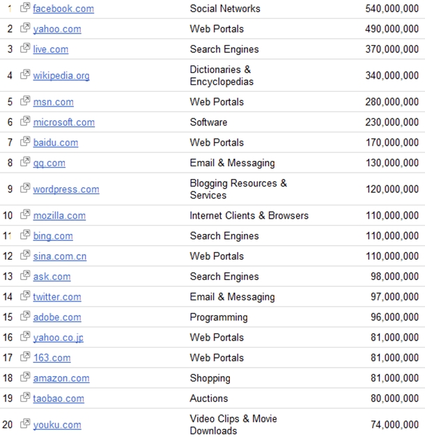Click external link icon beside microsoft.com
This screenshot has height=438, width=425.
tap(25, 121)
